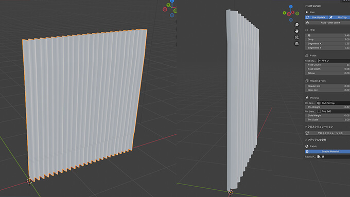The height and width of the screenshot is (197, 350).
Task: Toggle the camera view icon
Action: tap(296, 37)
